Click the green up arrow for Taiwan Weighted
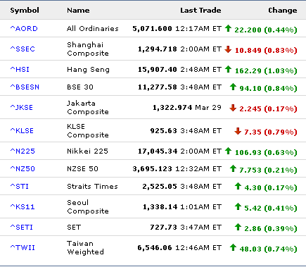306x267 pixels. 233,247
